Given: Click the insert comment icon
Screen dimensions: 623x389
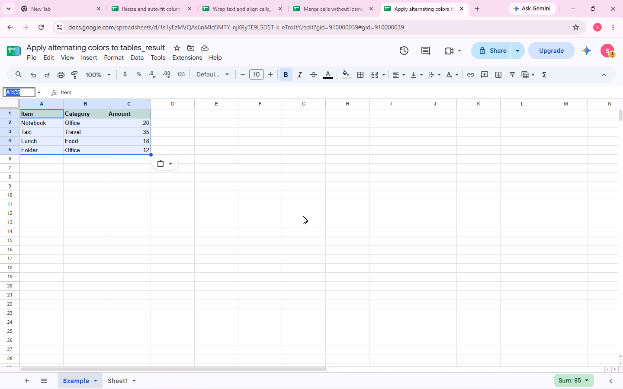Looking at the screenshot, I should (485, 75).
